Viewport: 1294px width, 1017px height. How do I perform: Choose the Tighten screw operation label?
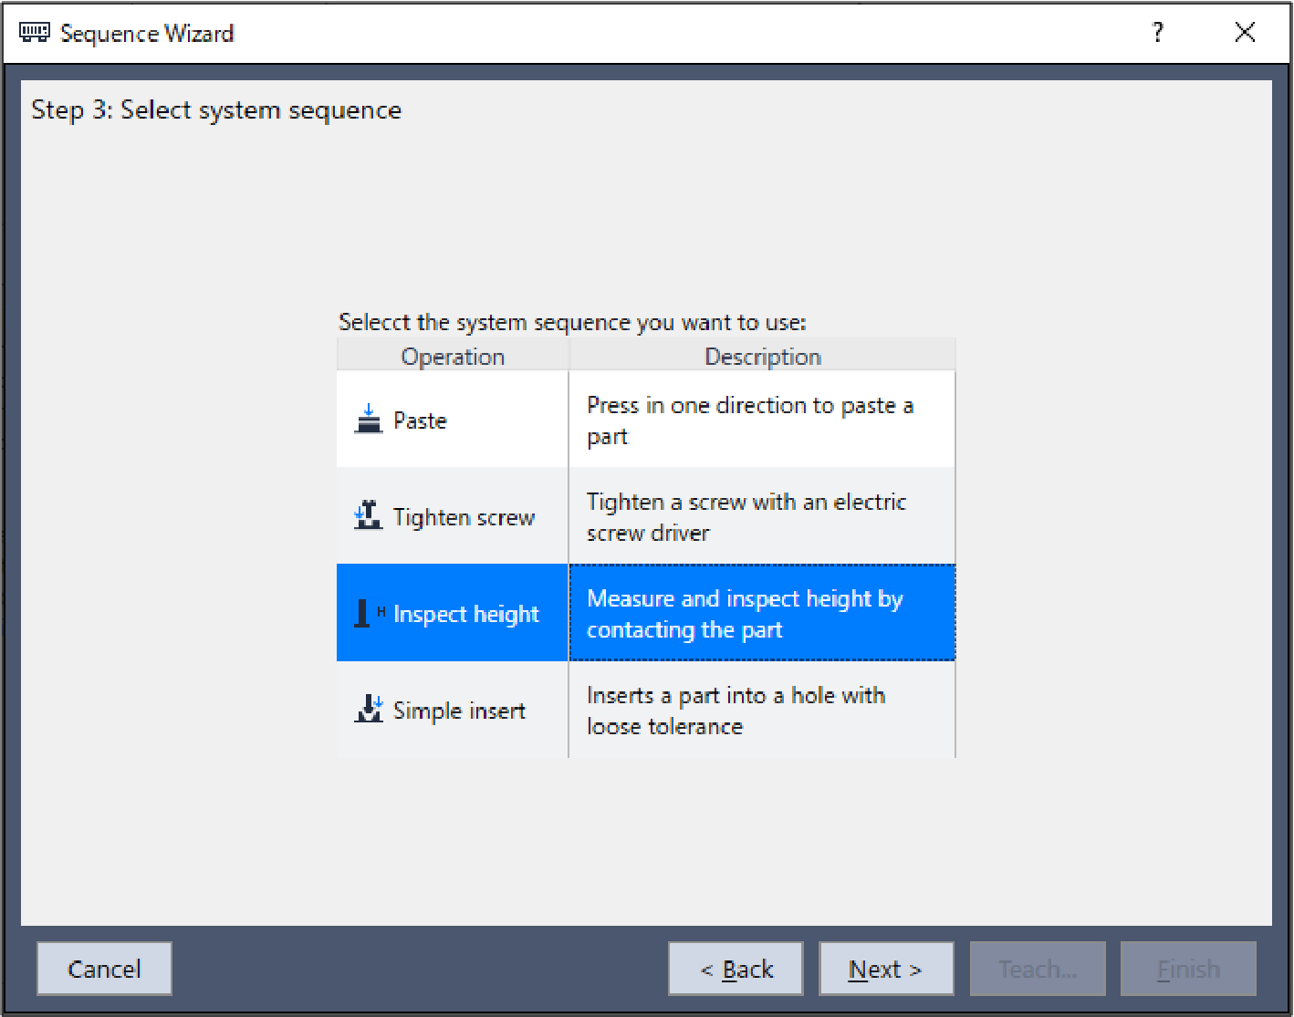pos(464,517)
